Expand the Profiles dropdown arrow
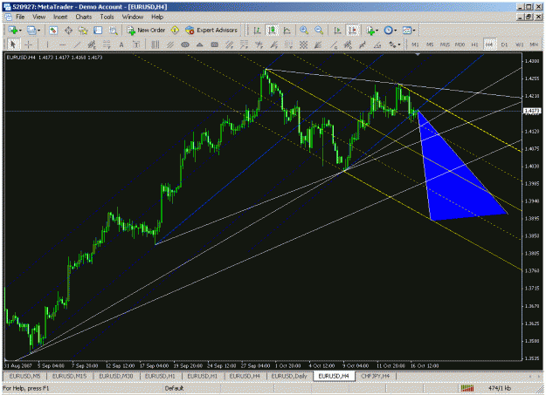The width and height of the screenshot is (546, 395). 38,31
